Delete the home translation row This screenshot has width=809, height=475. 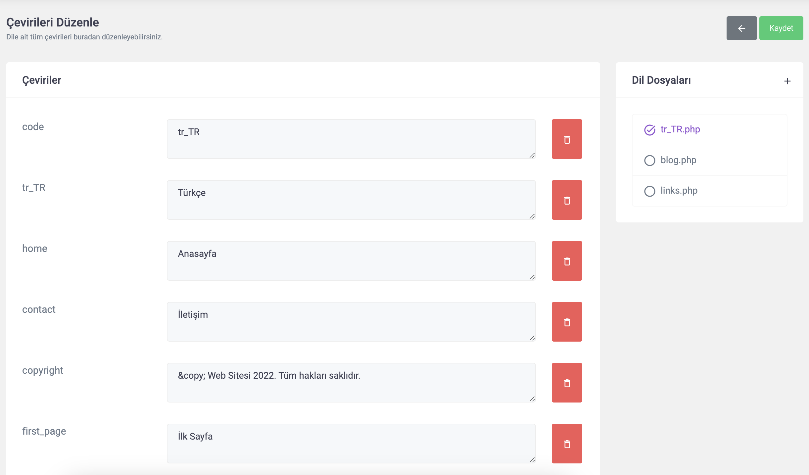point(567,261)
